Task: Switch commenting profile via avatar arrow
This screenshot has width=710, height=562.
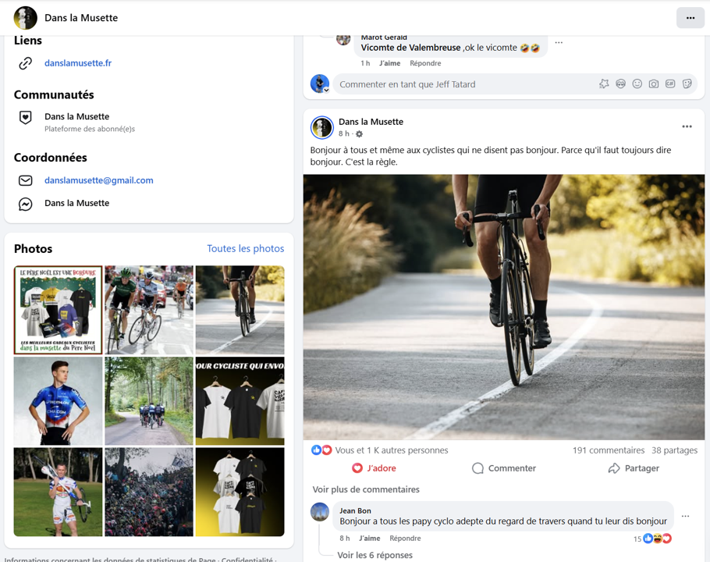Action: [326, 90]
